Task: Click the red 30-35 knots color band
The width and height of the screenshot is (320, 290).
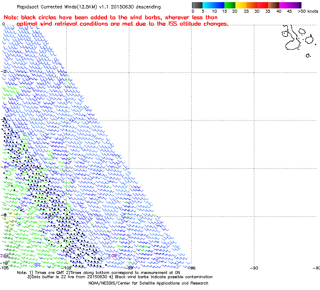Action: (263, 5)
